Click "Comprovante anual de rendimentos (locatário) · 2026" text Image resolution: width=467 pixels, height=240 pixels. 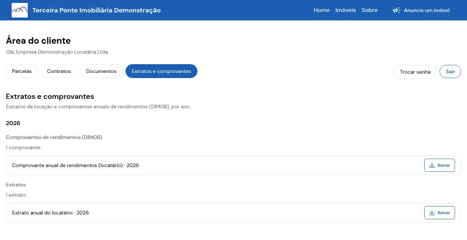click(x=76, y=165)
